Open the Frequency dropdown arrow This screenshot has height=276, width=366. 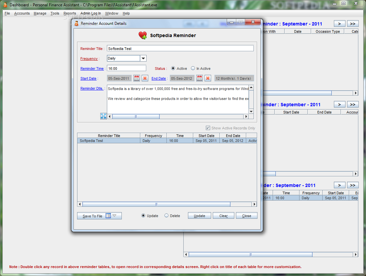(143, 58)
